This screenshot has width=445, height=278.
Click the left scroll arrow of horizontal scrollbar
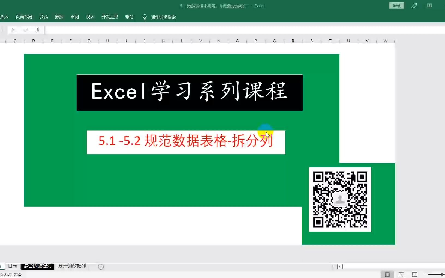click(340, 266)
